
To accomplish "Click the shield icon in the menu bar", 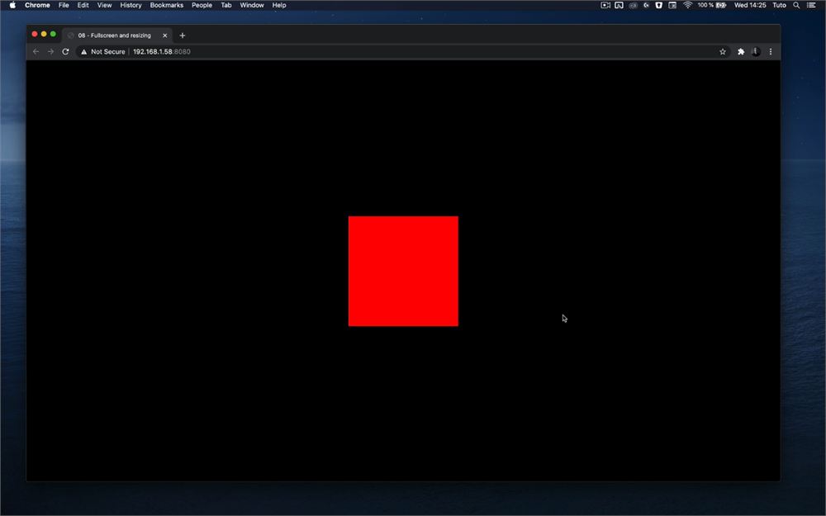I will 658,5.
